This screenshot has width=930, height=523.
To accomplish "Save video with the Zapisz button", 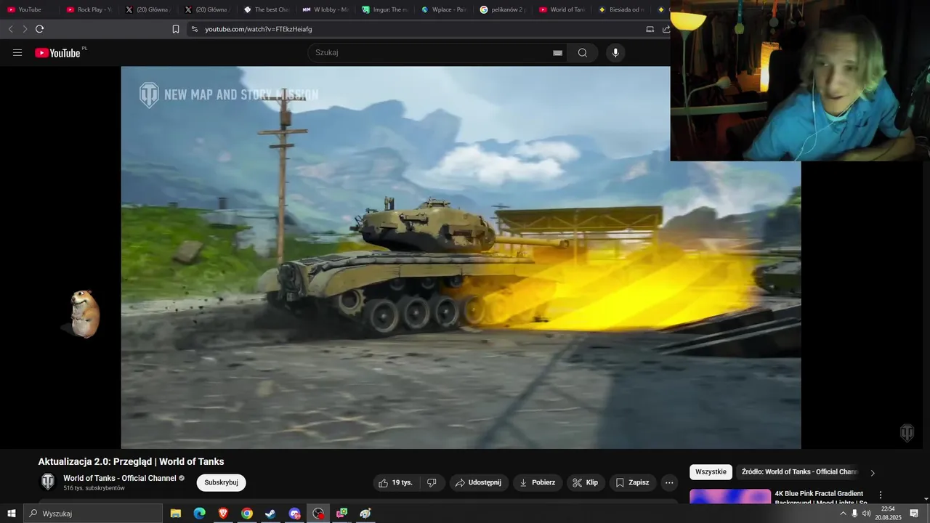I will (633, 482).
